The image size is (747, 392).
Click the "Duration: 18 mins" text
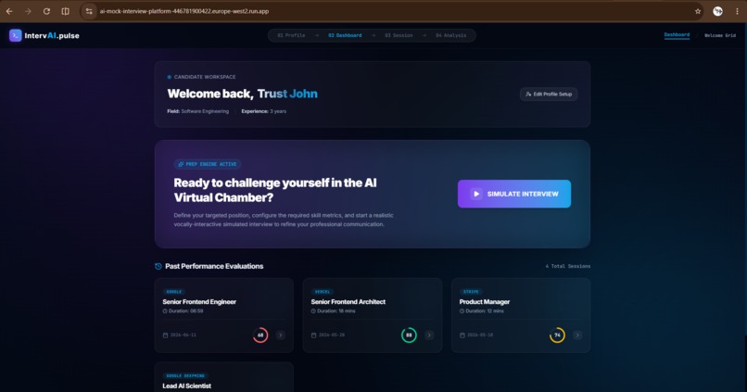[x=336, y=311]
